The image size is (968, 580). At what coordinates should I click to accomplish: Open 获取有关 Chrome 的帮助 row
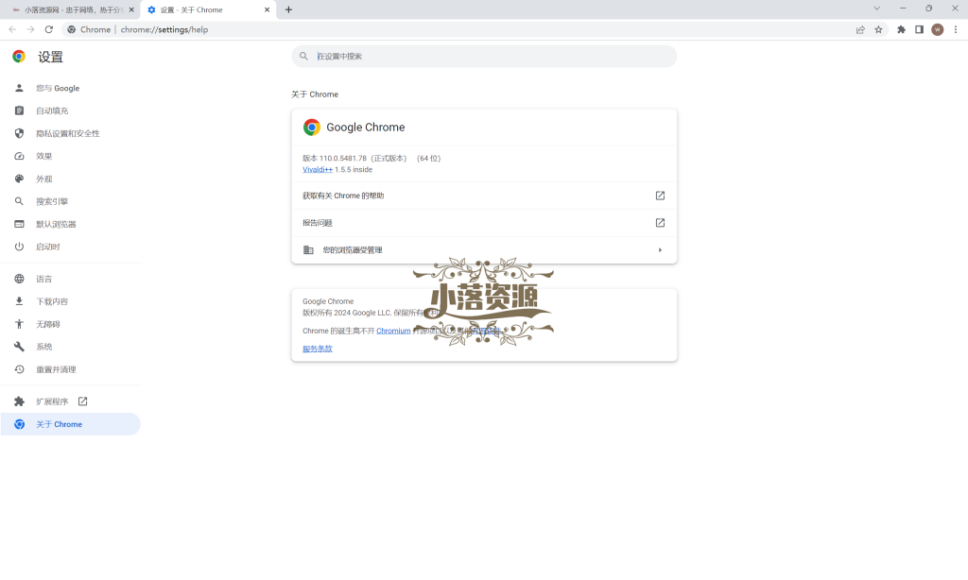pyautogui.click(x=484, y=196)
